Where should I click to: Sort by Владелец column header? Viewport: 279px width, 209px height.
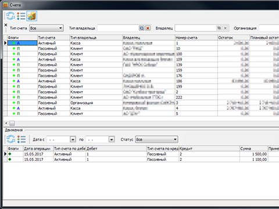tap(149, 38)
